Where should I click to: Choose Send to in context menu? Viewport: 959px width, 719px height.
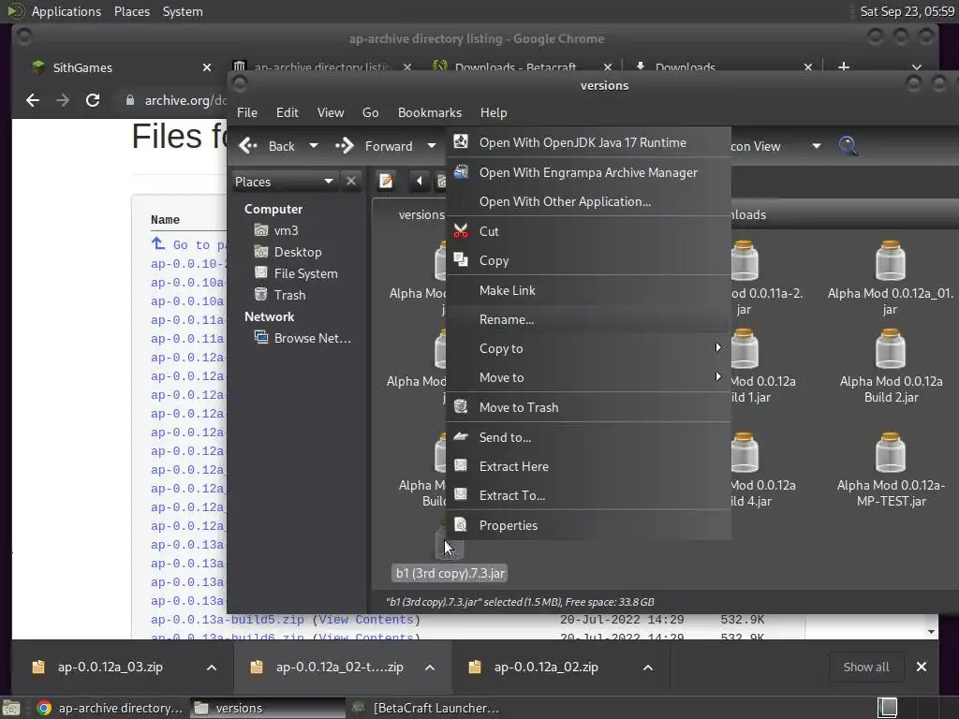coord(588,437)
